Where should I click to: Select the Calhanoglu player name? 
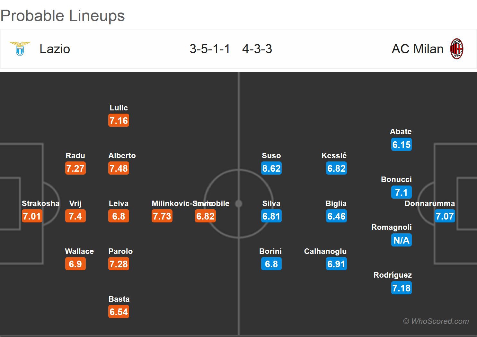(325, 251)
